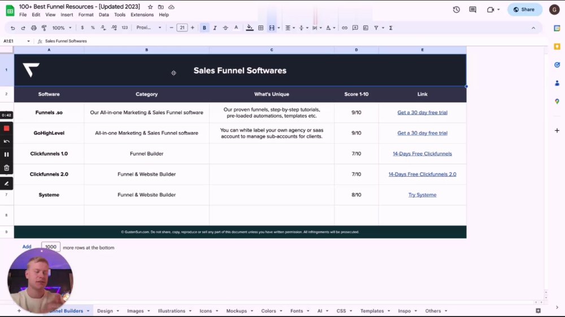Screen dimensions: 565x317
Task: Select the paint format roller tool
Action: point(44,28)
